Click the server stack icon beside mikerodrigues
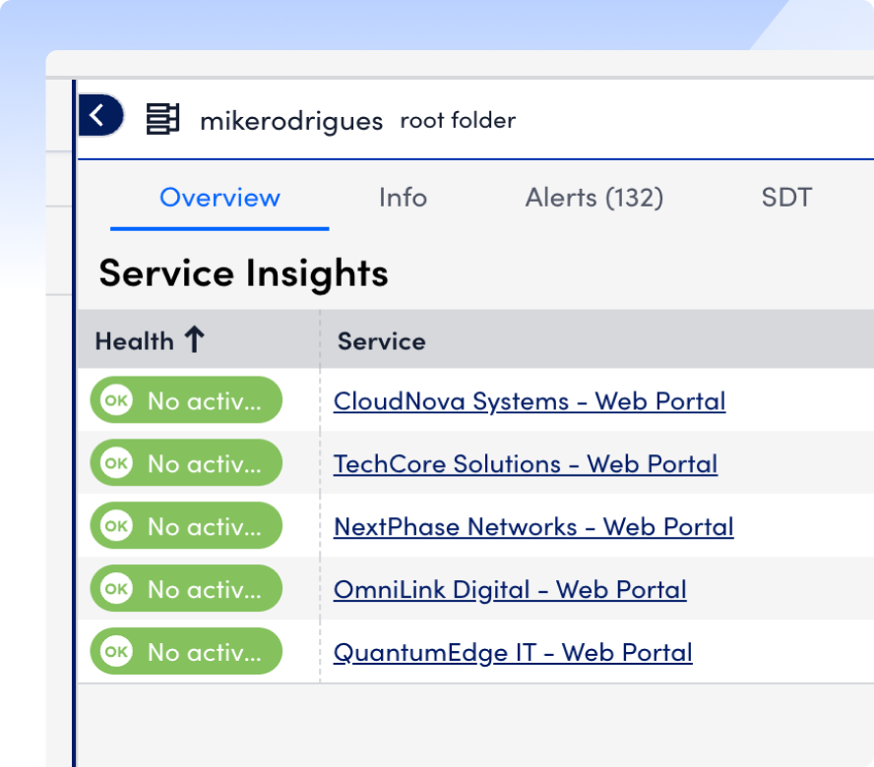Viewport: 874px width, 767px height. 162,119
